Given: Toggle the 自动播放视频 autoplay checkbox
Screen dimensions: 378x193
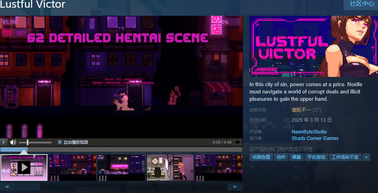Looking at the screenshot, I should tap(60, 142).
